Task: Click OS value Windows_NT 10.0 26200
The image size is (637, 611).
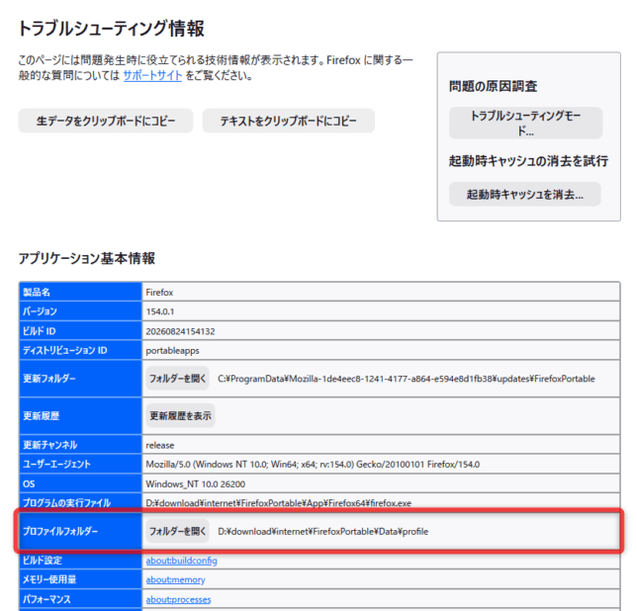Action: [x=196, y=483]
